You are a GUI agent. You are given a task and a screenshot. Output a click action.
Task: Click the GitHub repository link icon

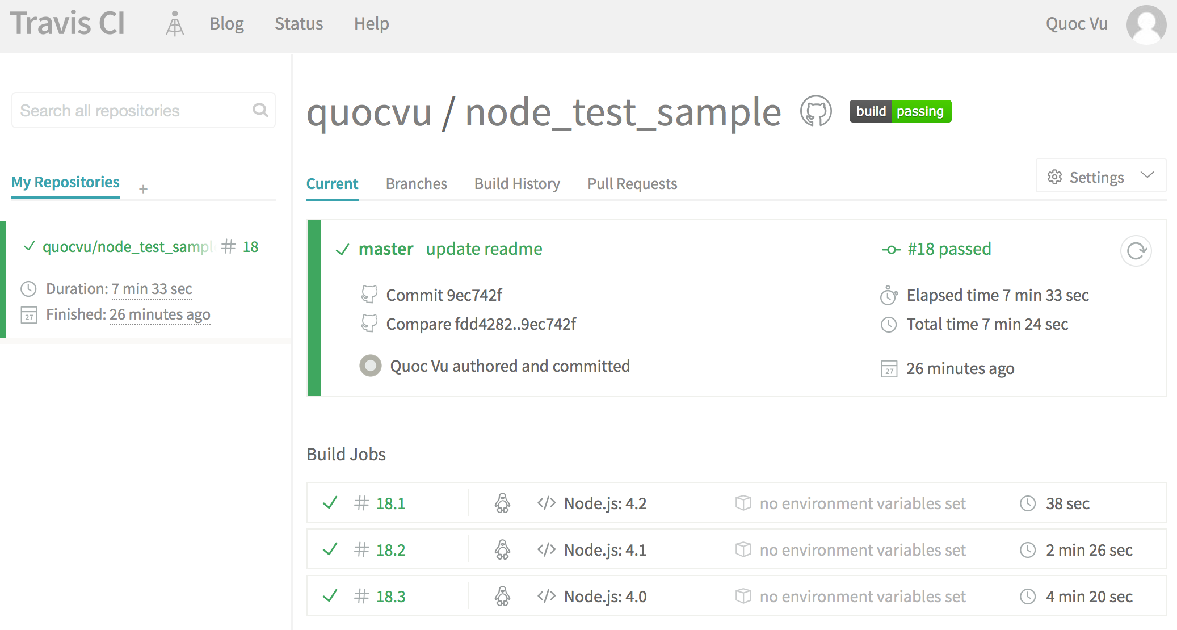coord(816,112)
